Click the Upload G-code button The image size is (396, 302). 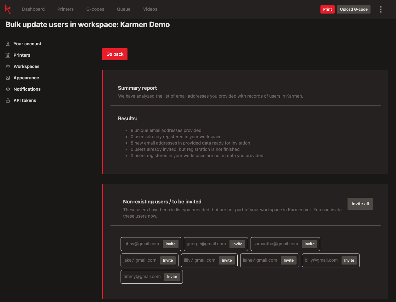[x=354, y=9]
